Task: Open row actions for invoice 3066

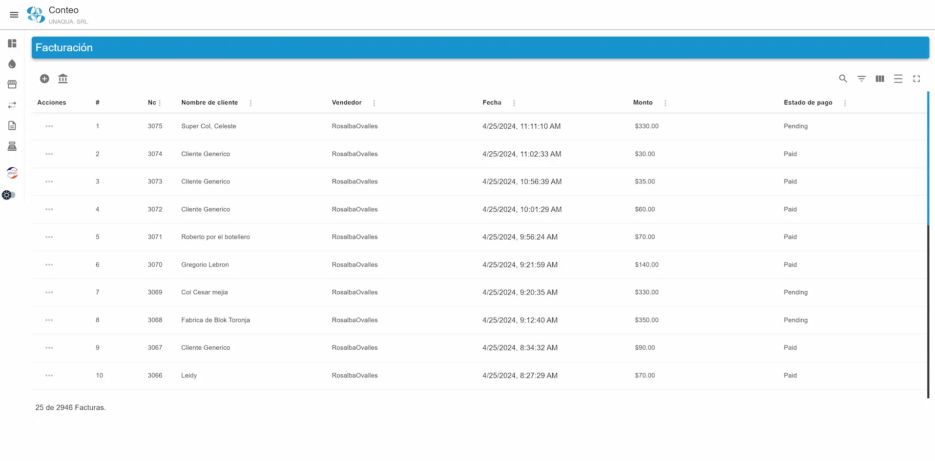Action: pos(49,376)
